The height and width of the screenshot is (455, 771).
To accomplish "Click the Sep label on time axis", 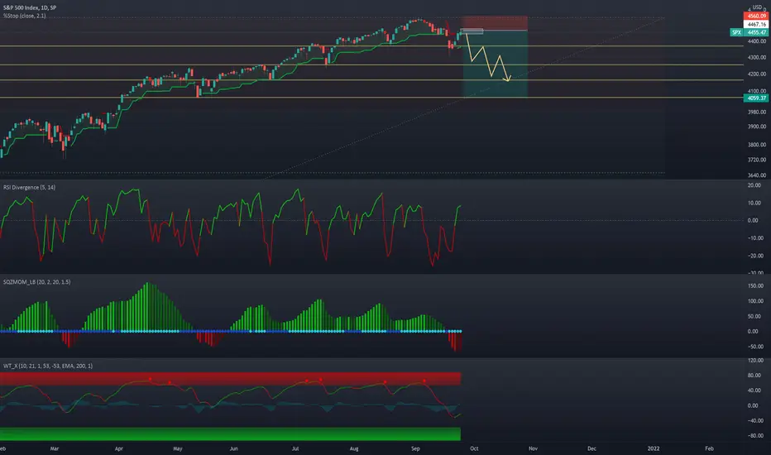I will pos(415,448).
